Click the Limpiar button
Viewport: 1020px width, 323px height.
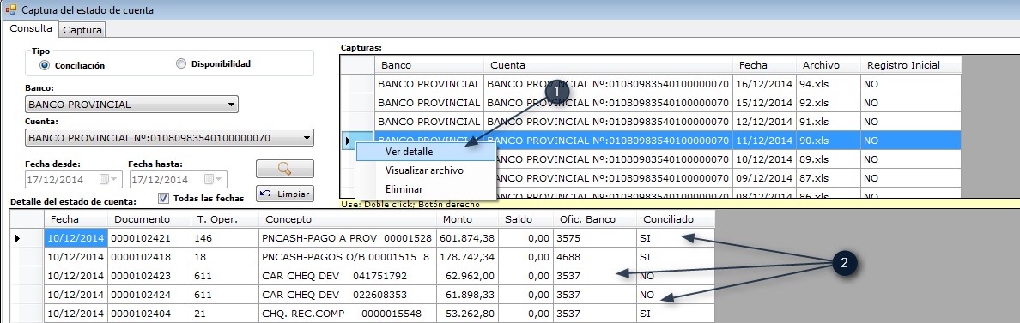(x=284, y=194)
